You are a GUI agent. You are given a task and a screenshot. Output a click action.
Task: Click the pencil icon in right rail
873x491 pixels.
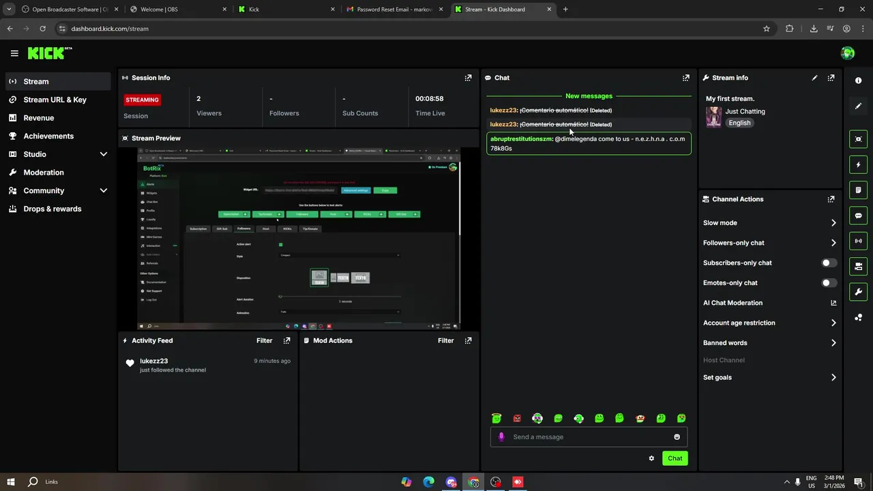click(858, 106)
